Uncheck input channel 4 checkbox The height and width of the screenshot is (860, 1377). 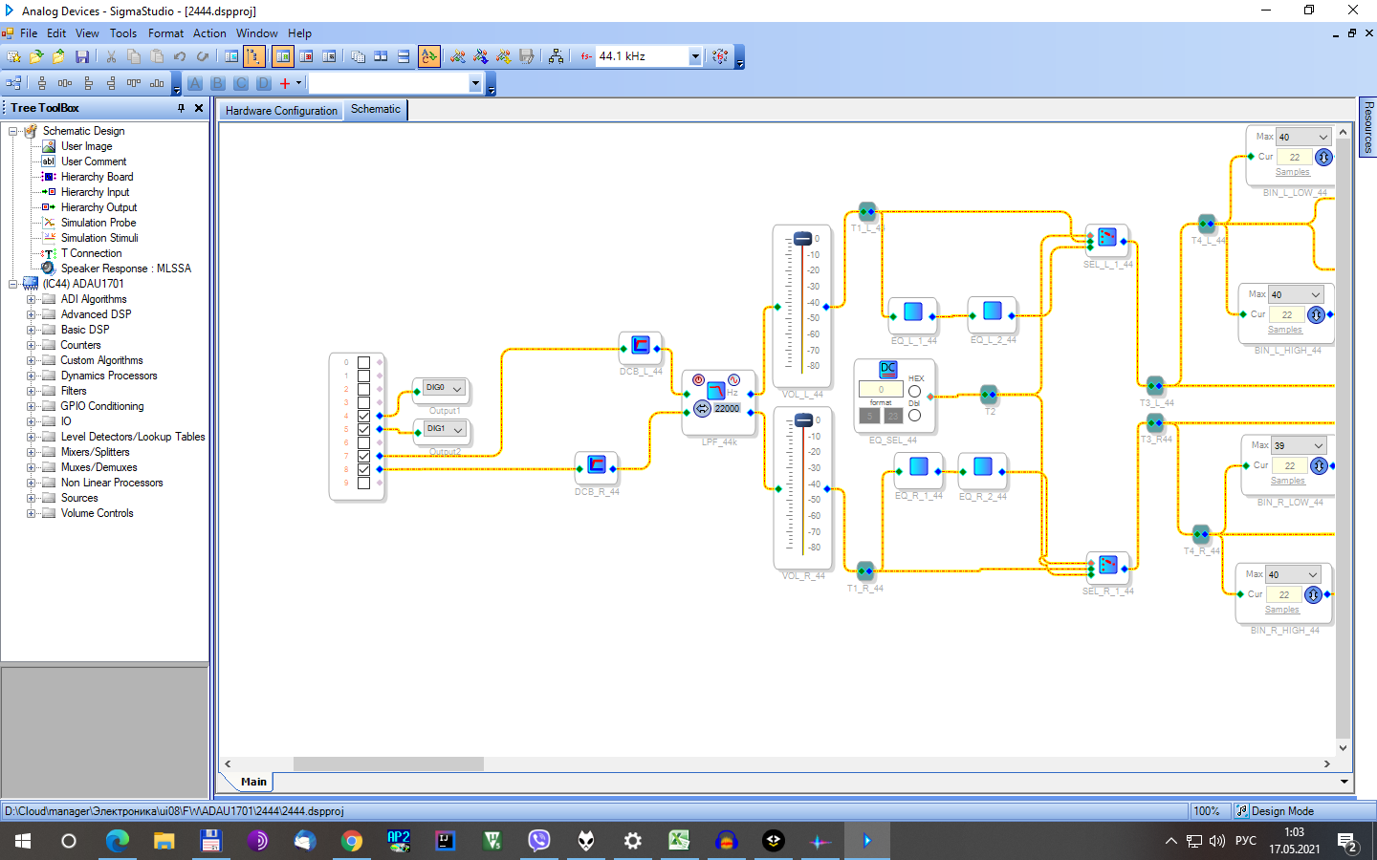(x=363, y=416)
